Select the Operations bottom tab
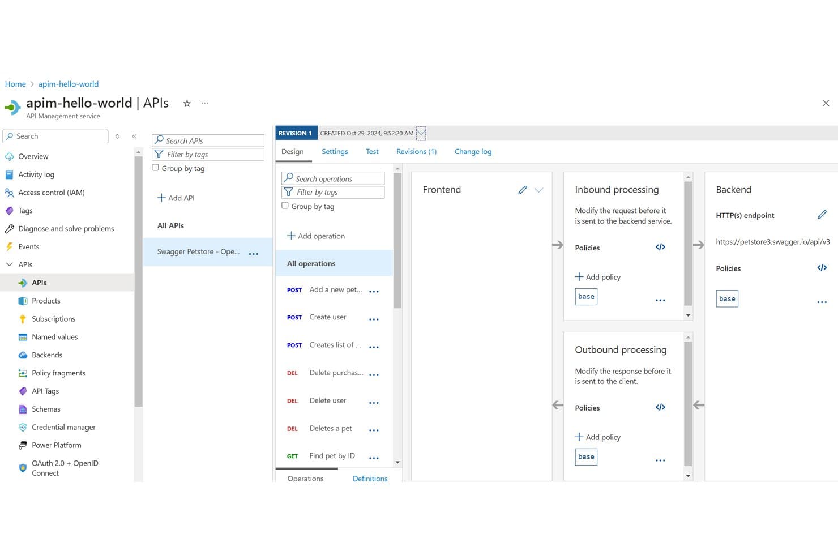The image size is (838, 559). [305, 479]
